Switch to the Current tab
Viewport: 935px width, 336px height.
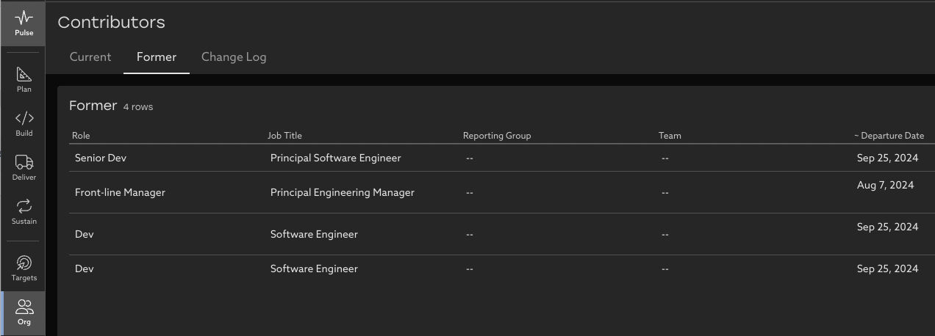[90, 57]
